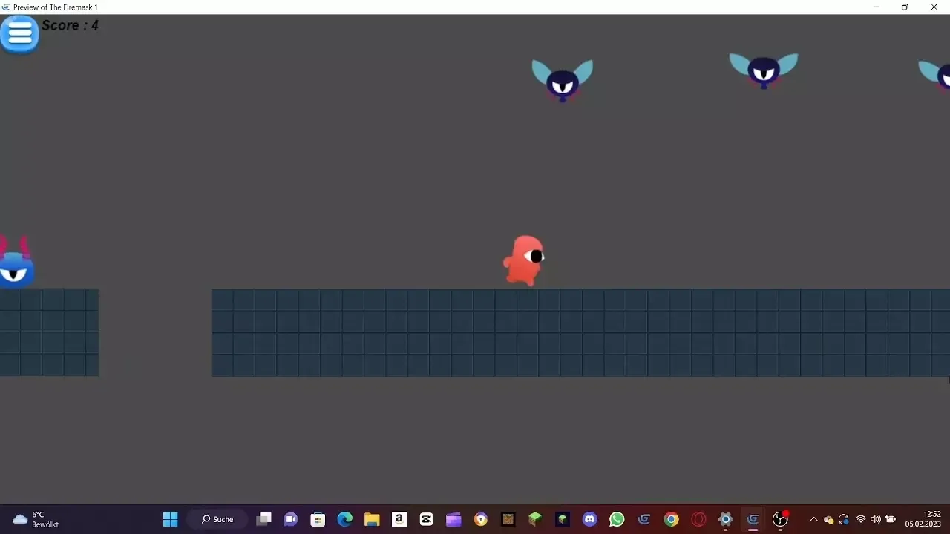950x534 pixels.
Task: Open the Teams chat taskbar icon
Action: (x=290, y=519)
